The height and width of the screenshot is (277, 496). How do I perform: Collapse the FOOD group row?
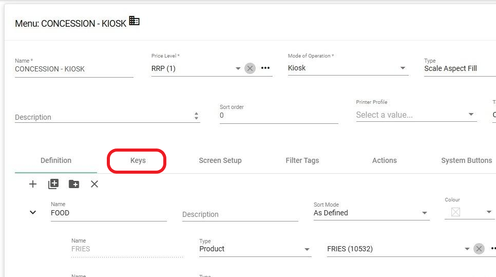click(33, 212)
